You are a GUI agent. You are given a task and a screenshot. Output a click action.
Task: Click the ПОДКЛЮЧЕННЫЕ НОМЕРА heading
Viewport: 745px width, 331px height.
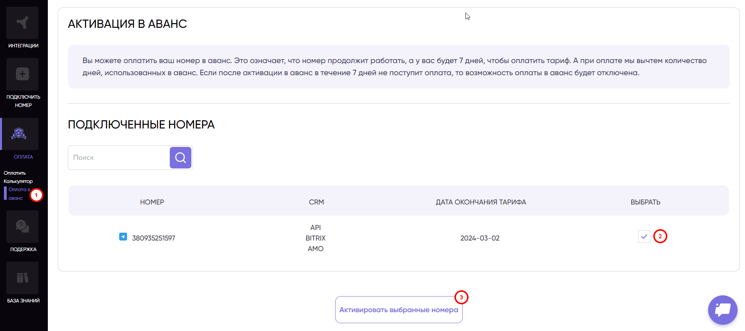[141, 125]
